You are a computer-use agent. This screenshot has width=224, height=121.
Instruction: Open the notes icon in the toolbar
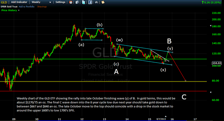tap(103, 2)
